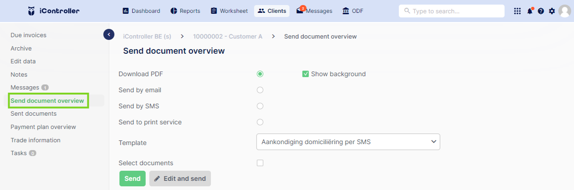The height and width of the screenshot is (190, 574).
Task: Open the Template dropdown
Action: tap(348, 142)
